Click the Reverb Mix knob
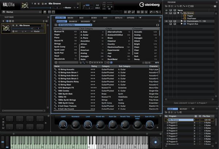219x149 pixels. coord(100,124)
